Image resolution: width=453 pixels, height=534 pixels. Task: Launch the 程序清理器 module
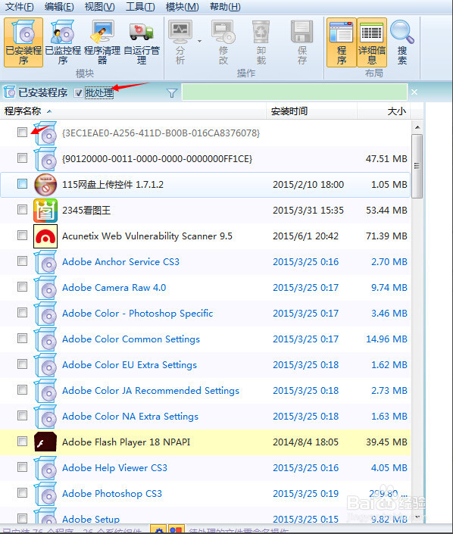click(x=102, y=42)
